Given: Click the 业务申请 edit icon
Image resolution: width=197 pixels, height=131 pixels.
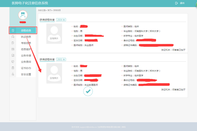Looking at the screenshot, I should 13,55.
